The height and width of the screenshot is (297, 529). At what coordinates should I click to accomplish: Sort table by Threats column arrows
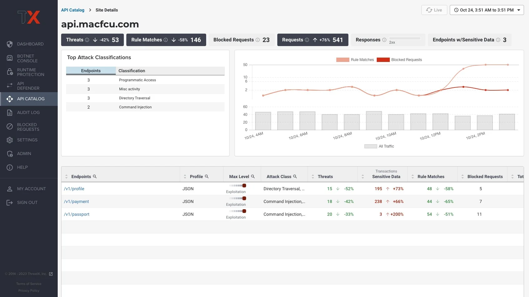click(313, 177)
